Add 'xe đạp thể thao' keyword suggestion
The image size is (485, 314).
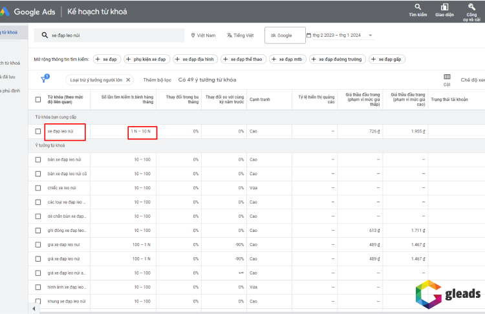point(243,59)
